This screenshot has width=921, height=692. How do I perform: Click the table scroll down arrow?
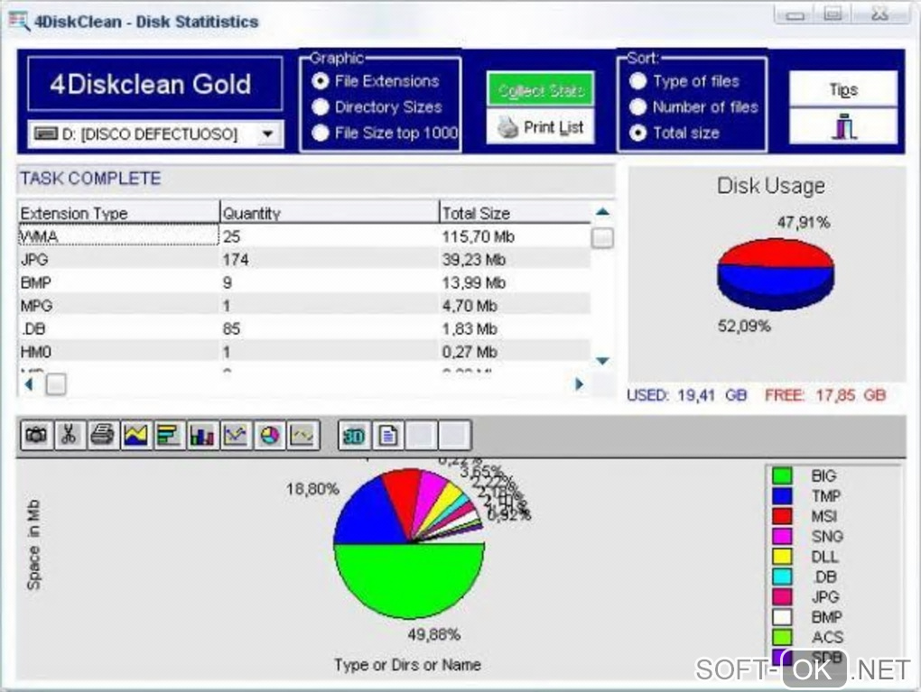[x=602, y=360]
